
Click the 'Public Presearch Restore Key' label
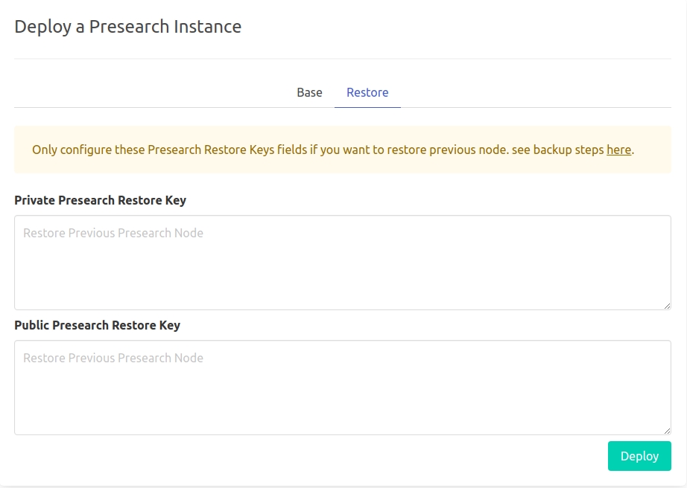97,325
